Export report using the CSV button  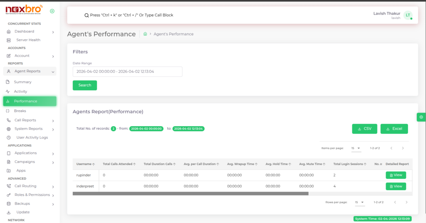[364, 129]
